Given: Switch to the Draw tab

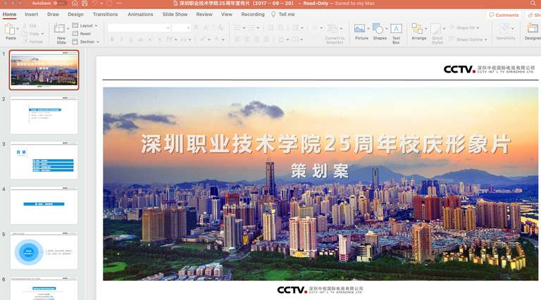Looking at the screenshot, I should (x=53, y=14).
